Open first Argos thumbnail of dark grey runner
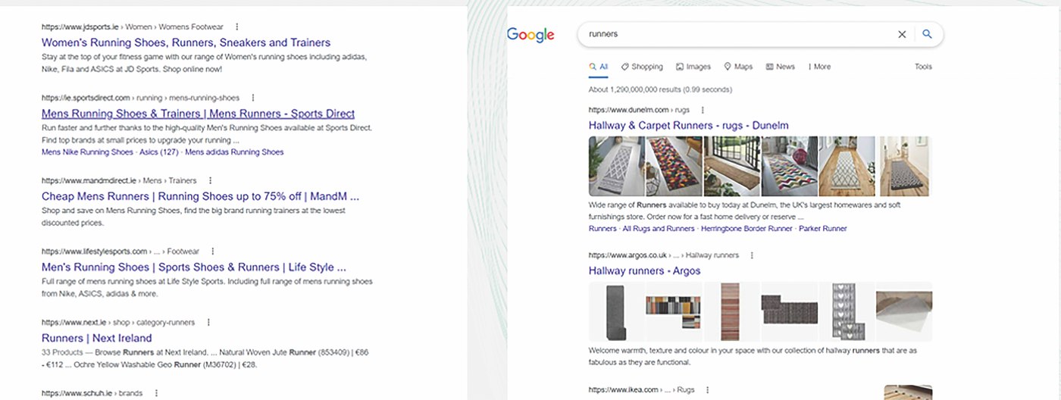Image resolution: width=1061 pixels, height=400 pixels. [x=616, y=311]
